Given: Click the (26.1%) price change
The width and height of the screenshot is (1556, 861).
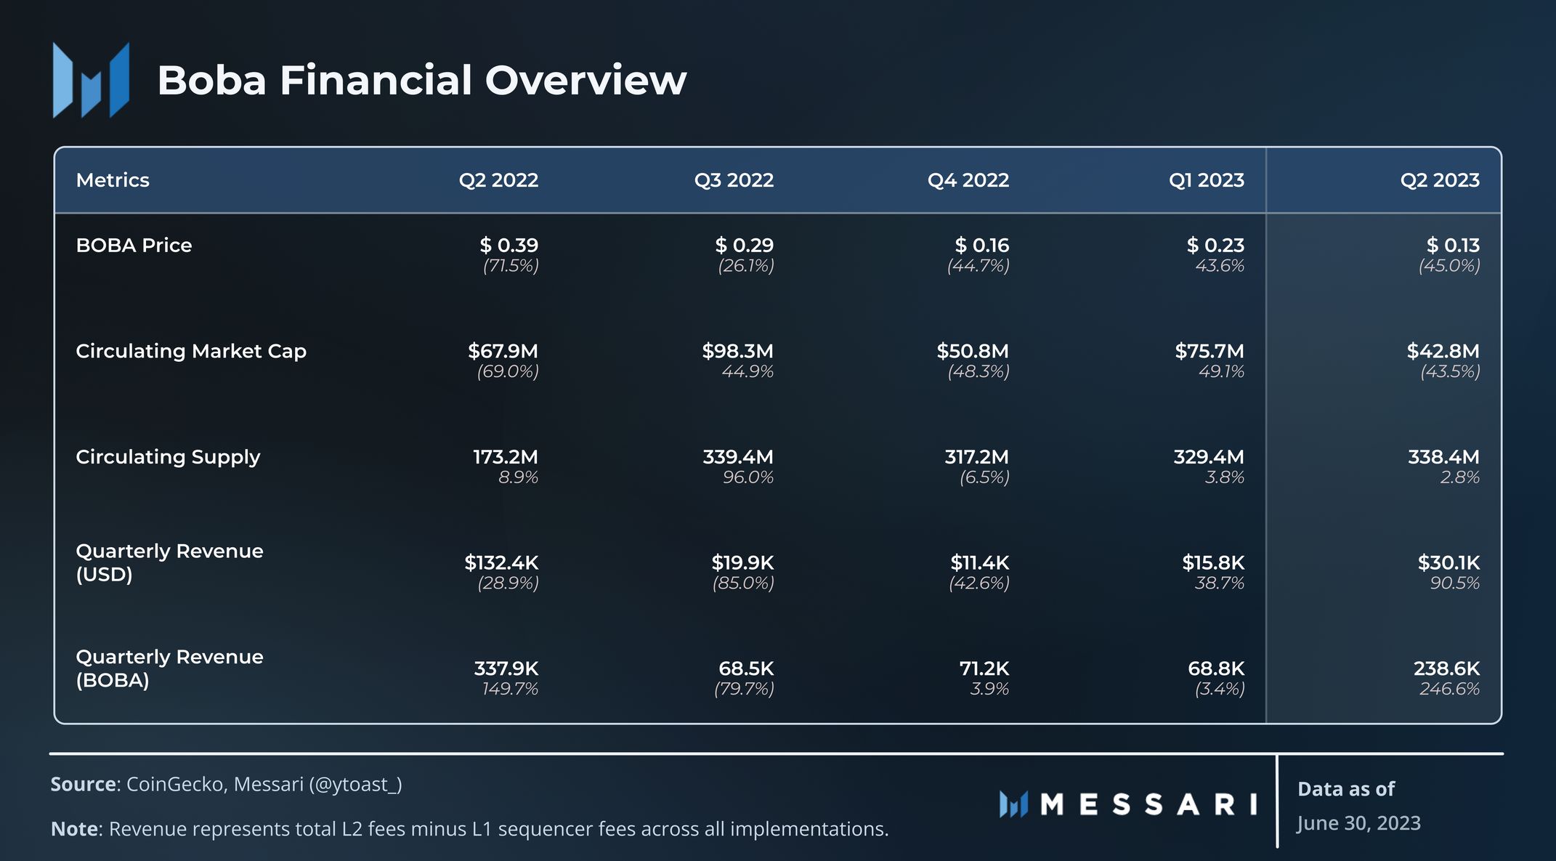Looking at the screenshot, I should coord(746,266).
